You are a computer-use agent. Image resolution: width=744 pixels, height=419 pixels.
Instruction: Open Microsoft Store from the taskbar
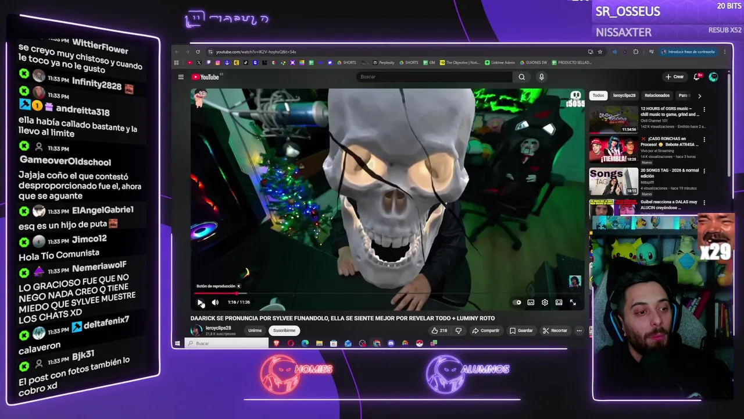pyautogui.click(x=334, y=343)
